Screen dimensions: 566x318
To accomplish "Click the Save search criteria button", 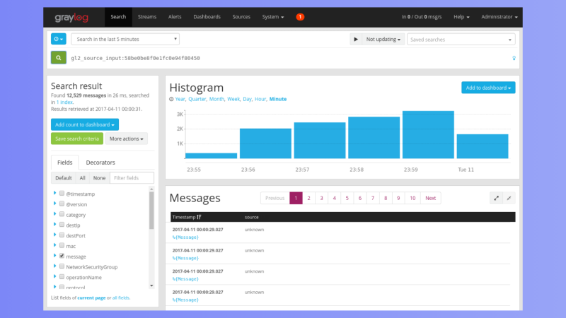I will 77,139.
